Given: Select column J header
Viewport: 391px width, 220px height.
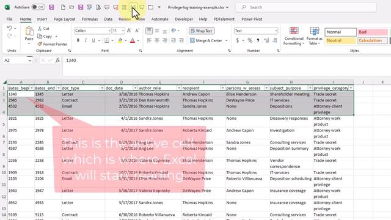Looking at the screenshot, I should tap(363, 82).
